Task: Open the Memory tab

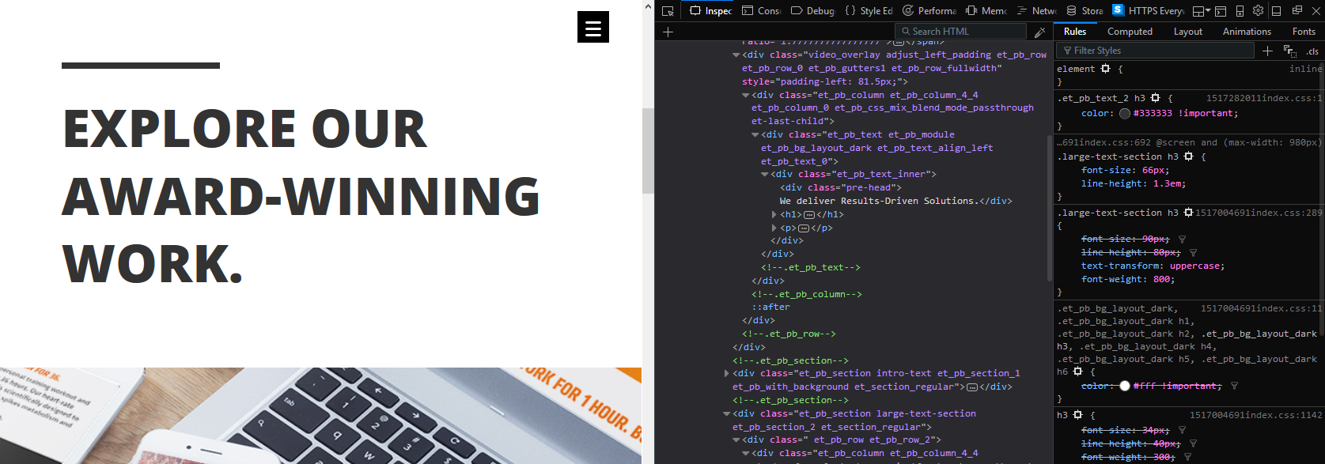Action: (x=986, y=10)
